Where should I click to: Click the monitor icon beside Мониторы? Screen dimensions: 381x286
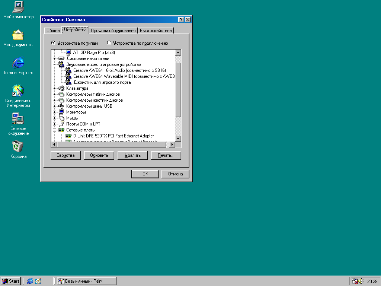pos(61,112)
